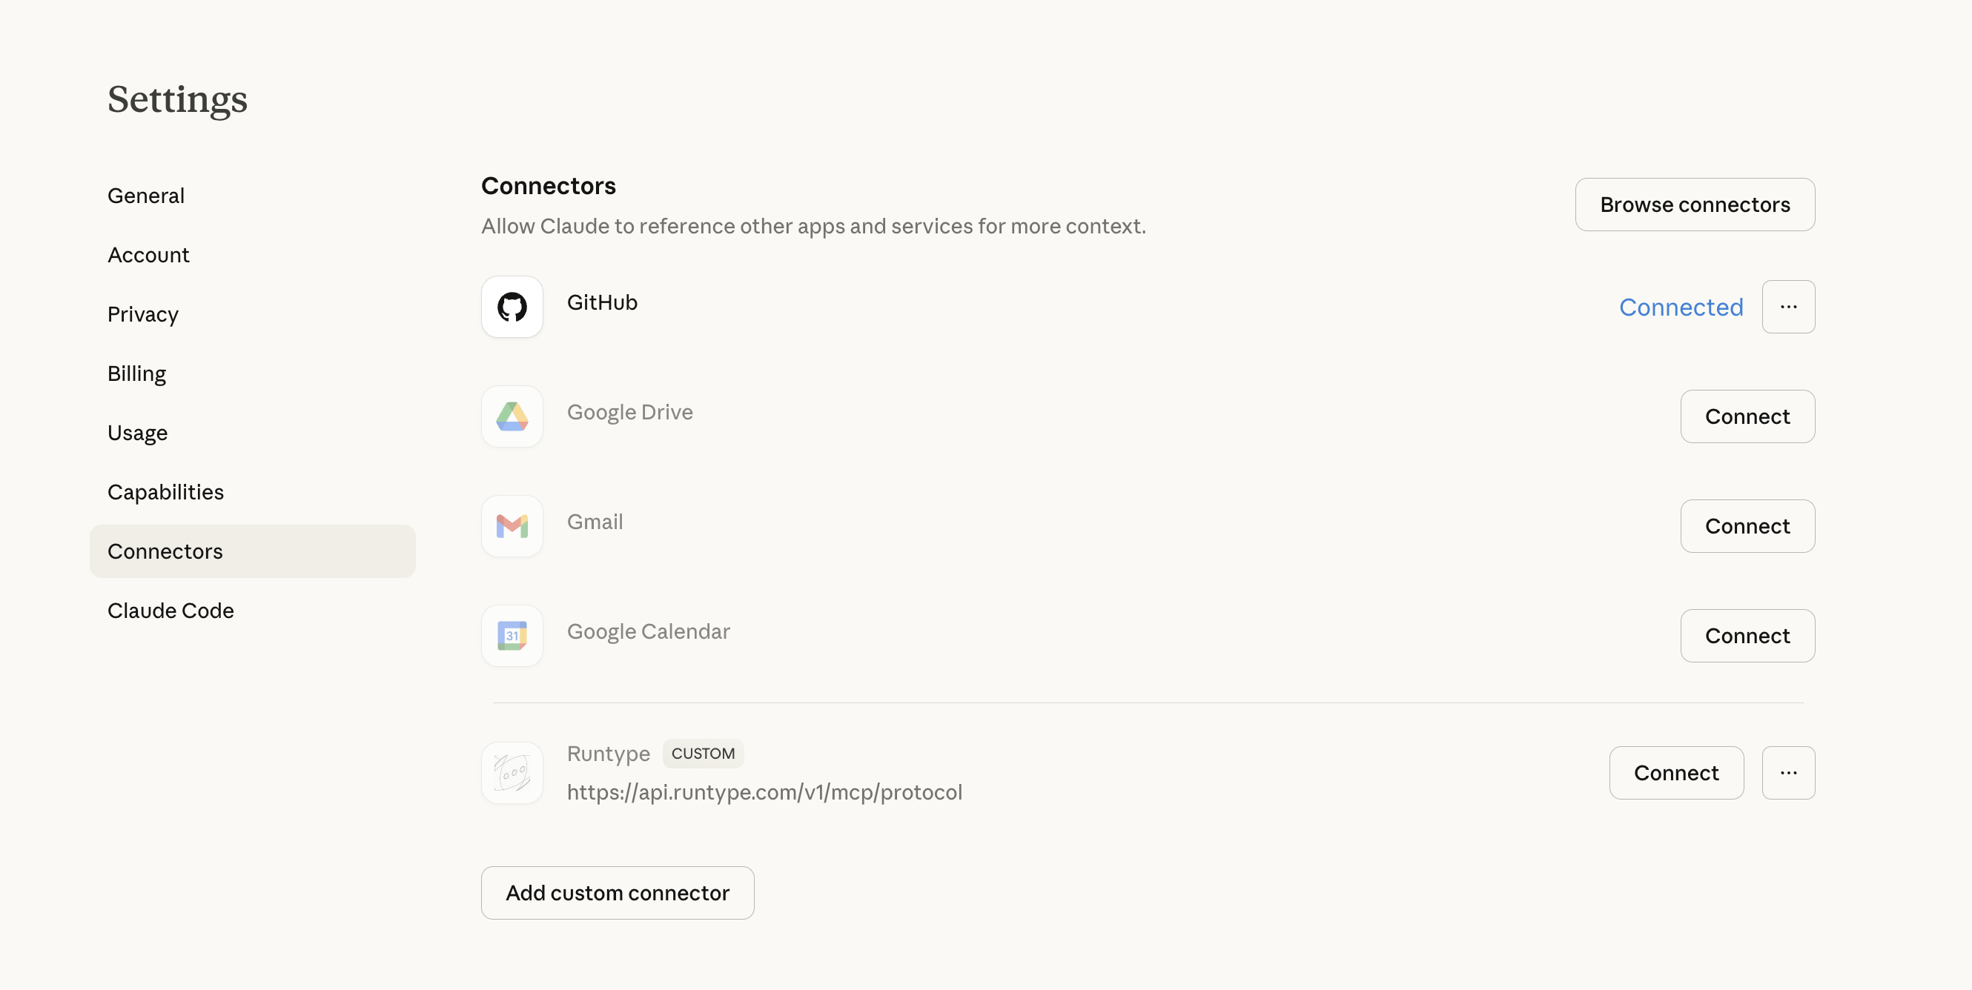This screenshot has height=990, width=1972.
Task: Connect the Gmail connector
Action: click(1746, 526)
